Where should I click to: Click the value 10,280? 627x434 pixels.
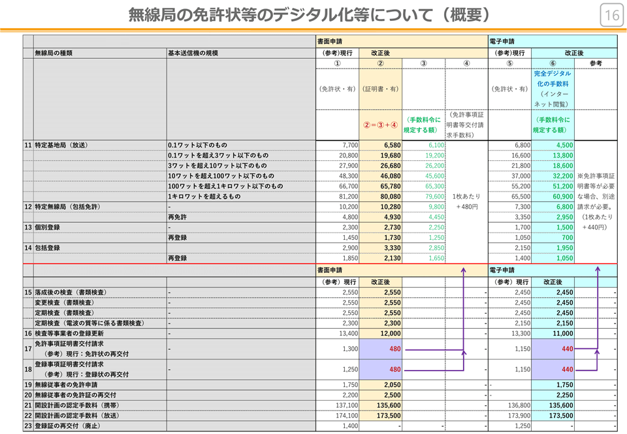pyautogui.click(x=391, y=207)
